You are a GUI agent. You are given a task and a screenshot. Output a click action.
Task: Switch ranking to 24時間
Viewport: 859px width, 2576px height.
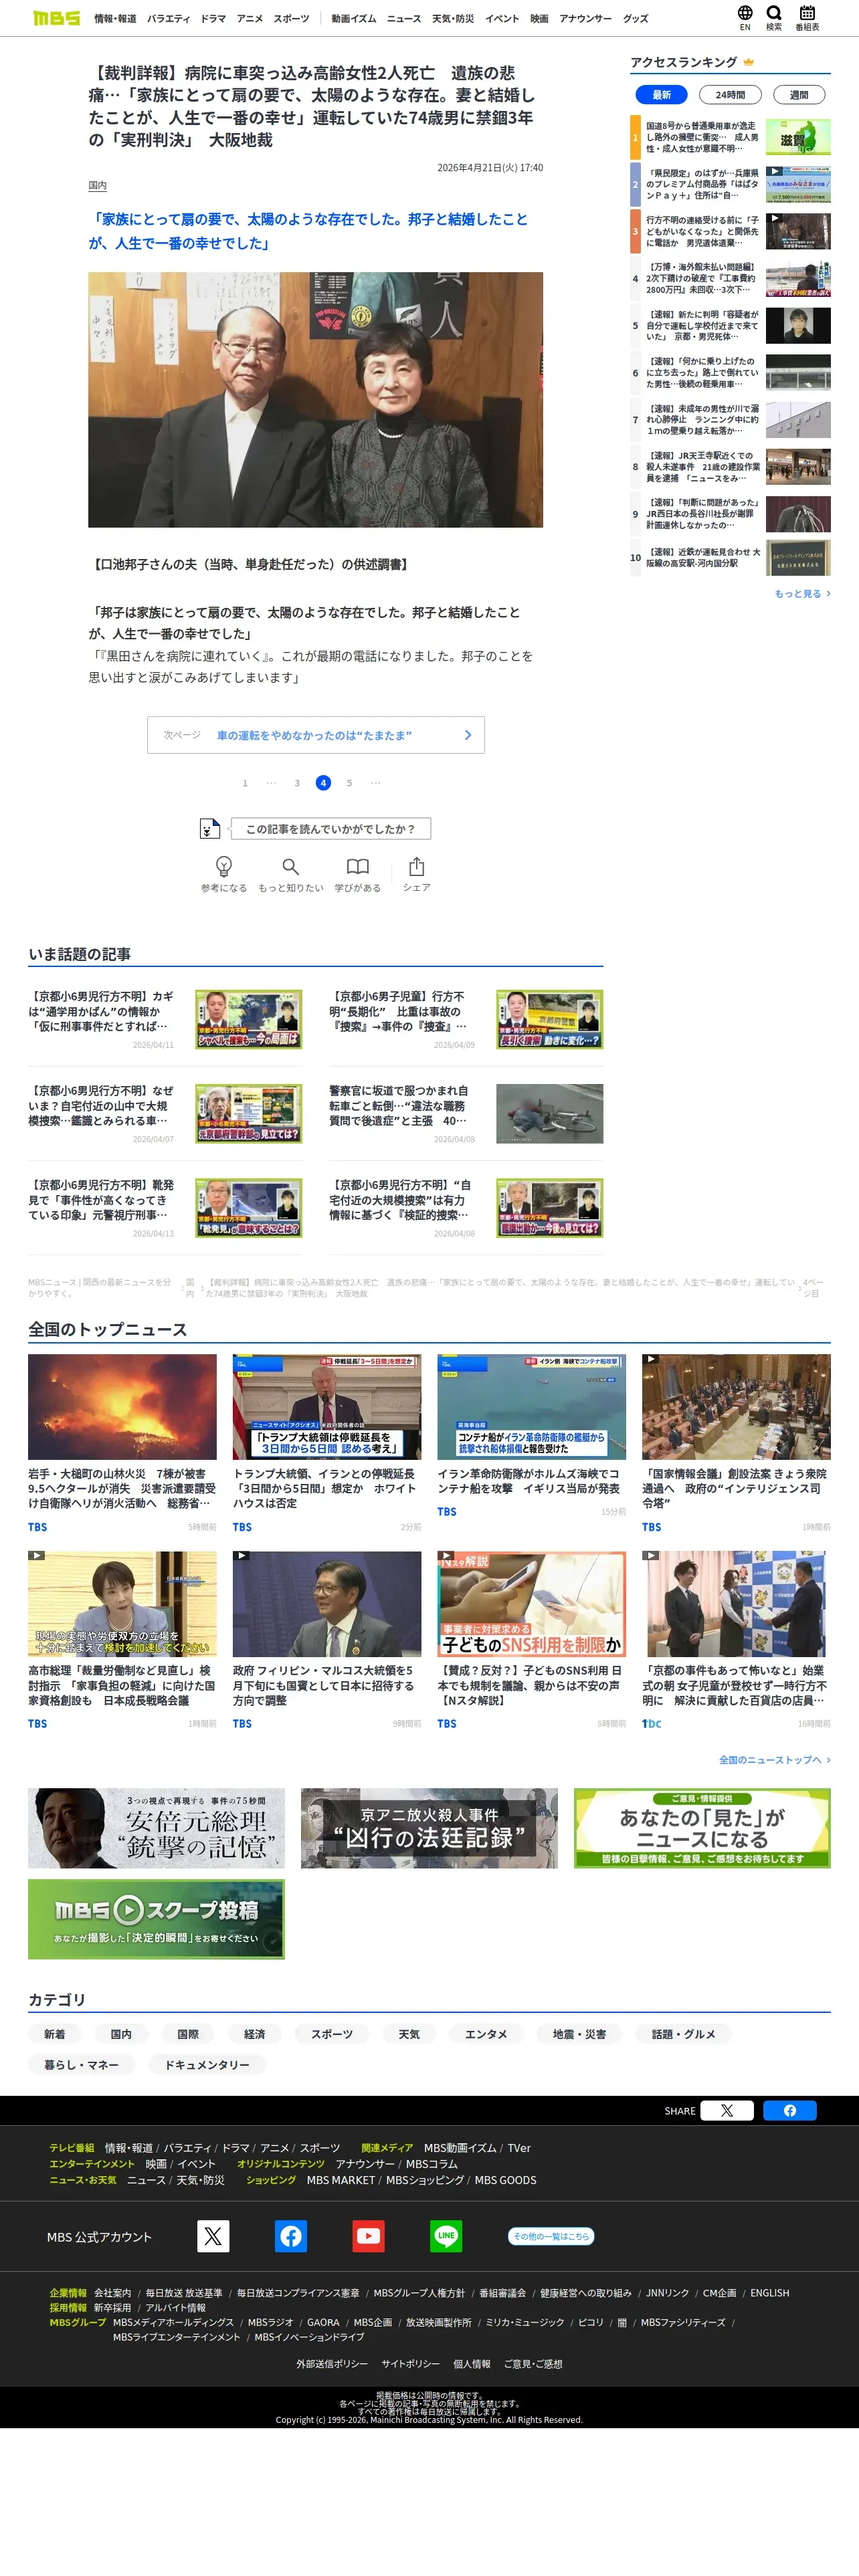[730, 95]
